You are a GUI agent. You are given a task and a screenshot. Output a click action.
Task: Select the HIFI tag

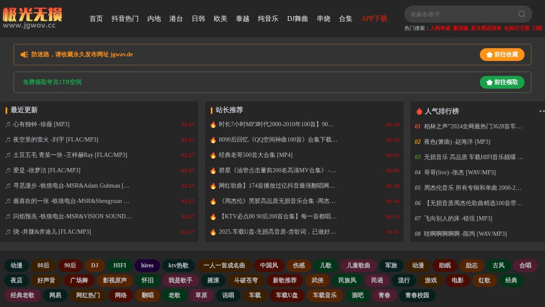(120, 265)
